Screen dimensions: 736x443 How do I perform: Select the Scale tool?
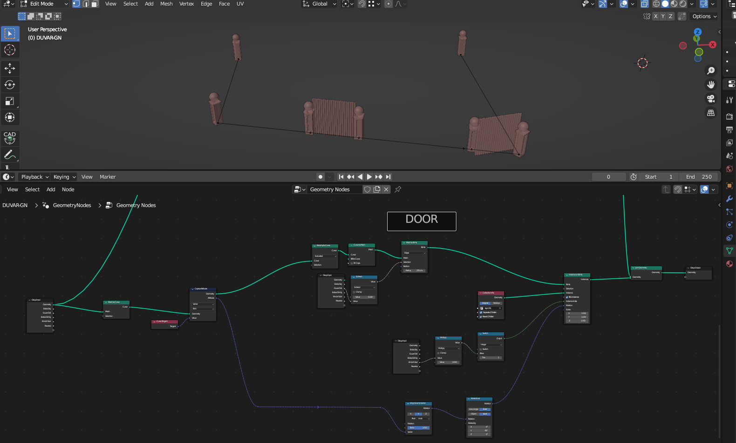click(x=10, y=101)
